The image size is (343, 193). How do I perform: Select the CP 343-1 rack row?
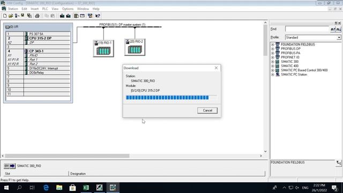pyautogui.click(x=38, y=51)
